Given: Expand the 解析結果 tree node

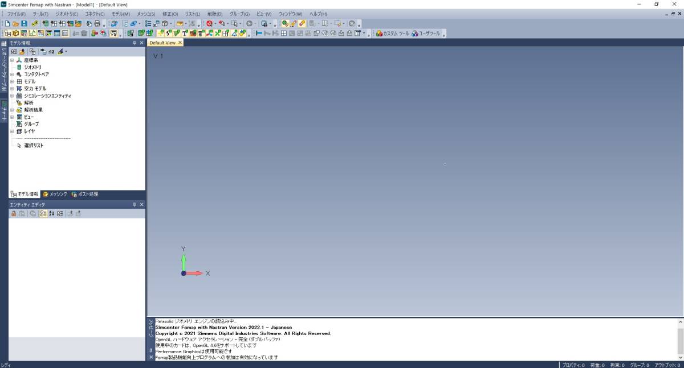Looking at the screenshot, I should [12, 110].
